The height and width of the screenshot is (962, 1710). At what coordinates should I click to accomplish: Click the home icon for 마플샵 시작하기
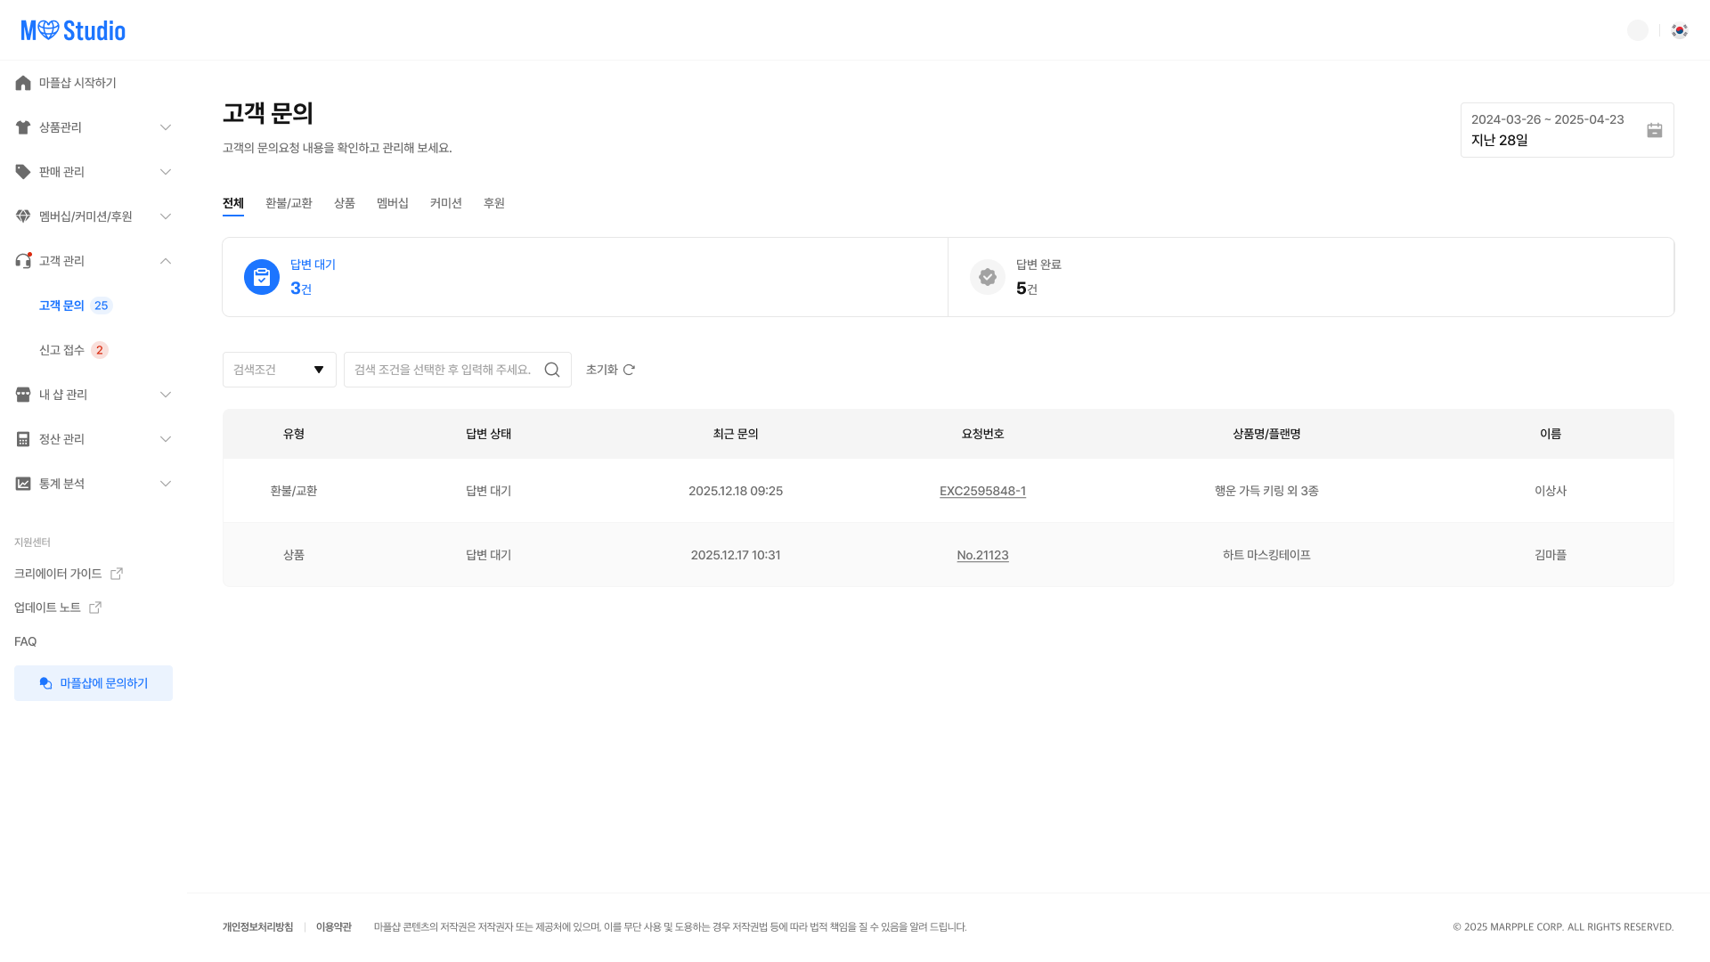point(23,83)
